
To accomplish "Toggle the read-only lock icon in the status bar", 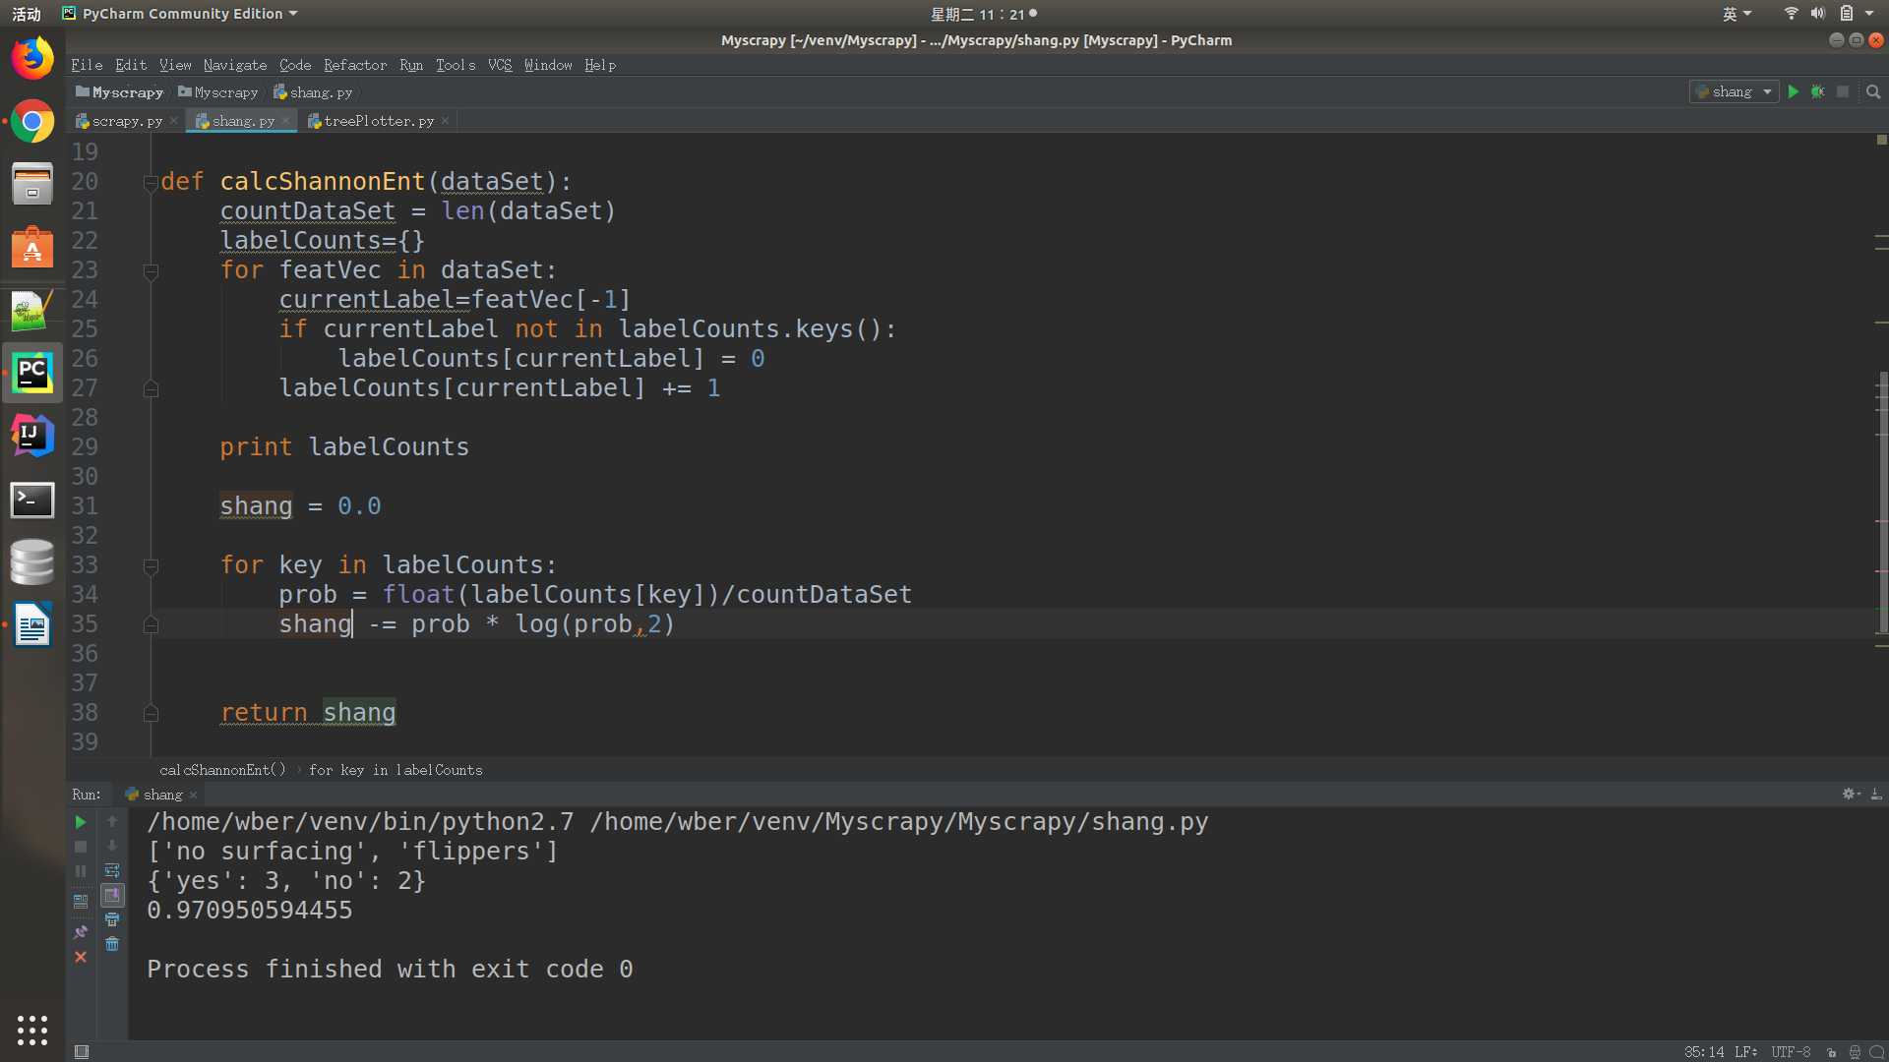I will click(1831, 1052).
